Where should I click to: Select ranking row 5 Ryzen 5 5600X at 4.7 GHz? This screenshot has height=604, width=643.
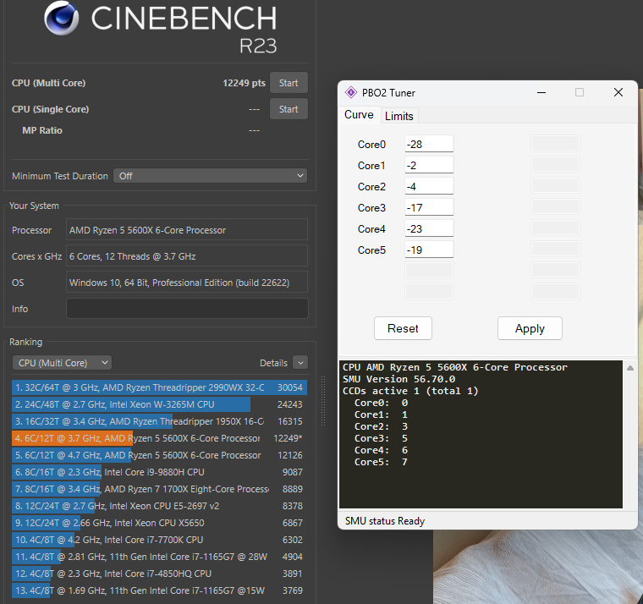pyautogui.click(x=160, y=455)
